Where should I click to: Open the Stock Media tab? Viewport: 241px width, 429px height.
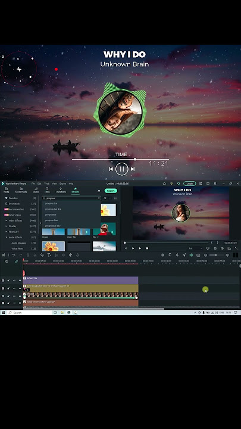[x=21, y=190]
